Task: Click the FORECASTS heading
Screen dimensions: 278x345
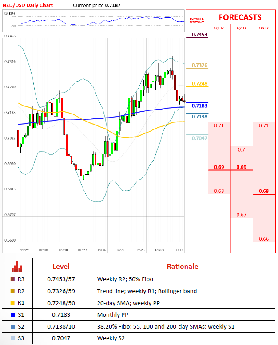Action: point(240,17)
